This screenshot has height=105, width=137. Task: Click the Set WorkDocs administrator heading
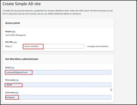coord(22,59)
